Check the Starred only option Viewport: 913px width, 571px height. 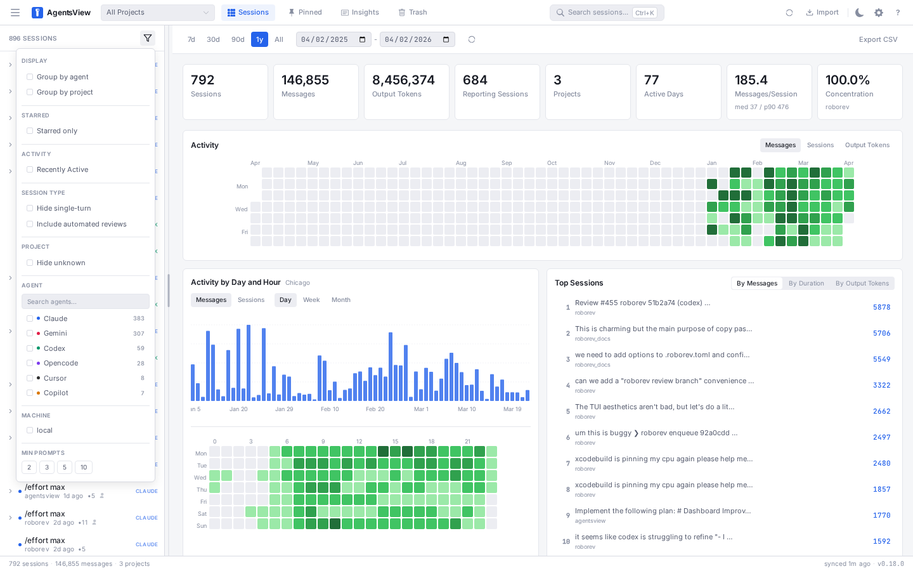[30, 131]
